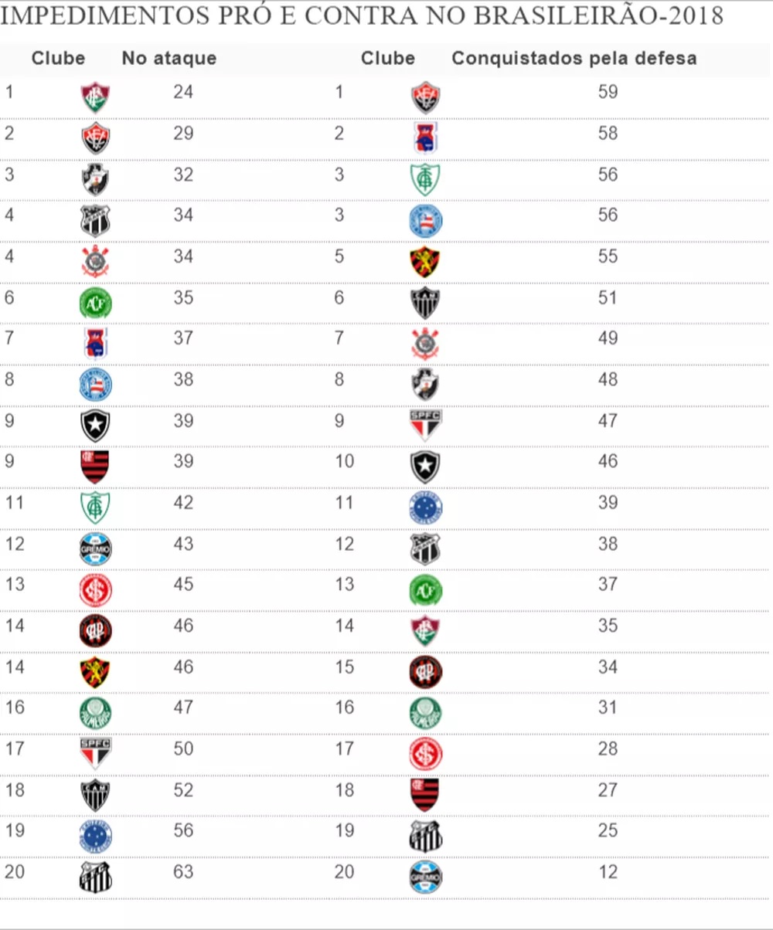Click Paraná crest beside the 58 value
The height and width of the screenshot is (930, 773).
(426, 139)
